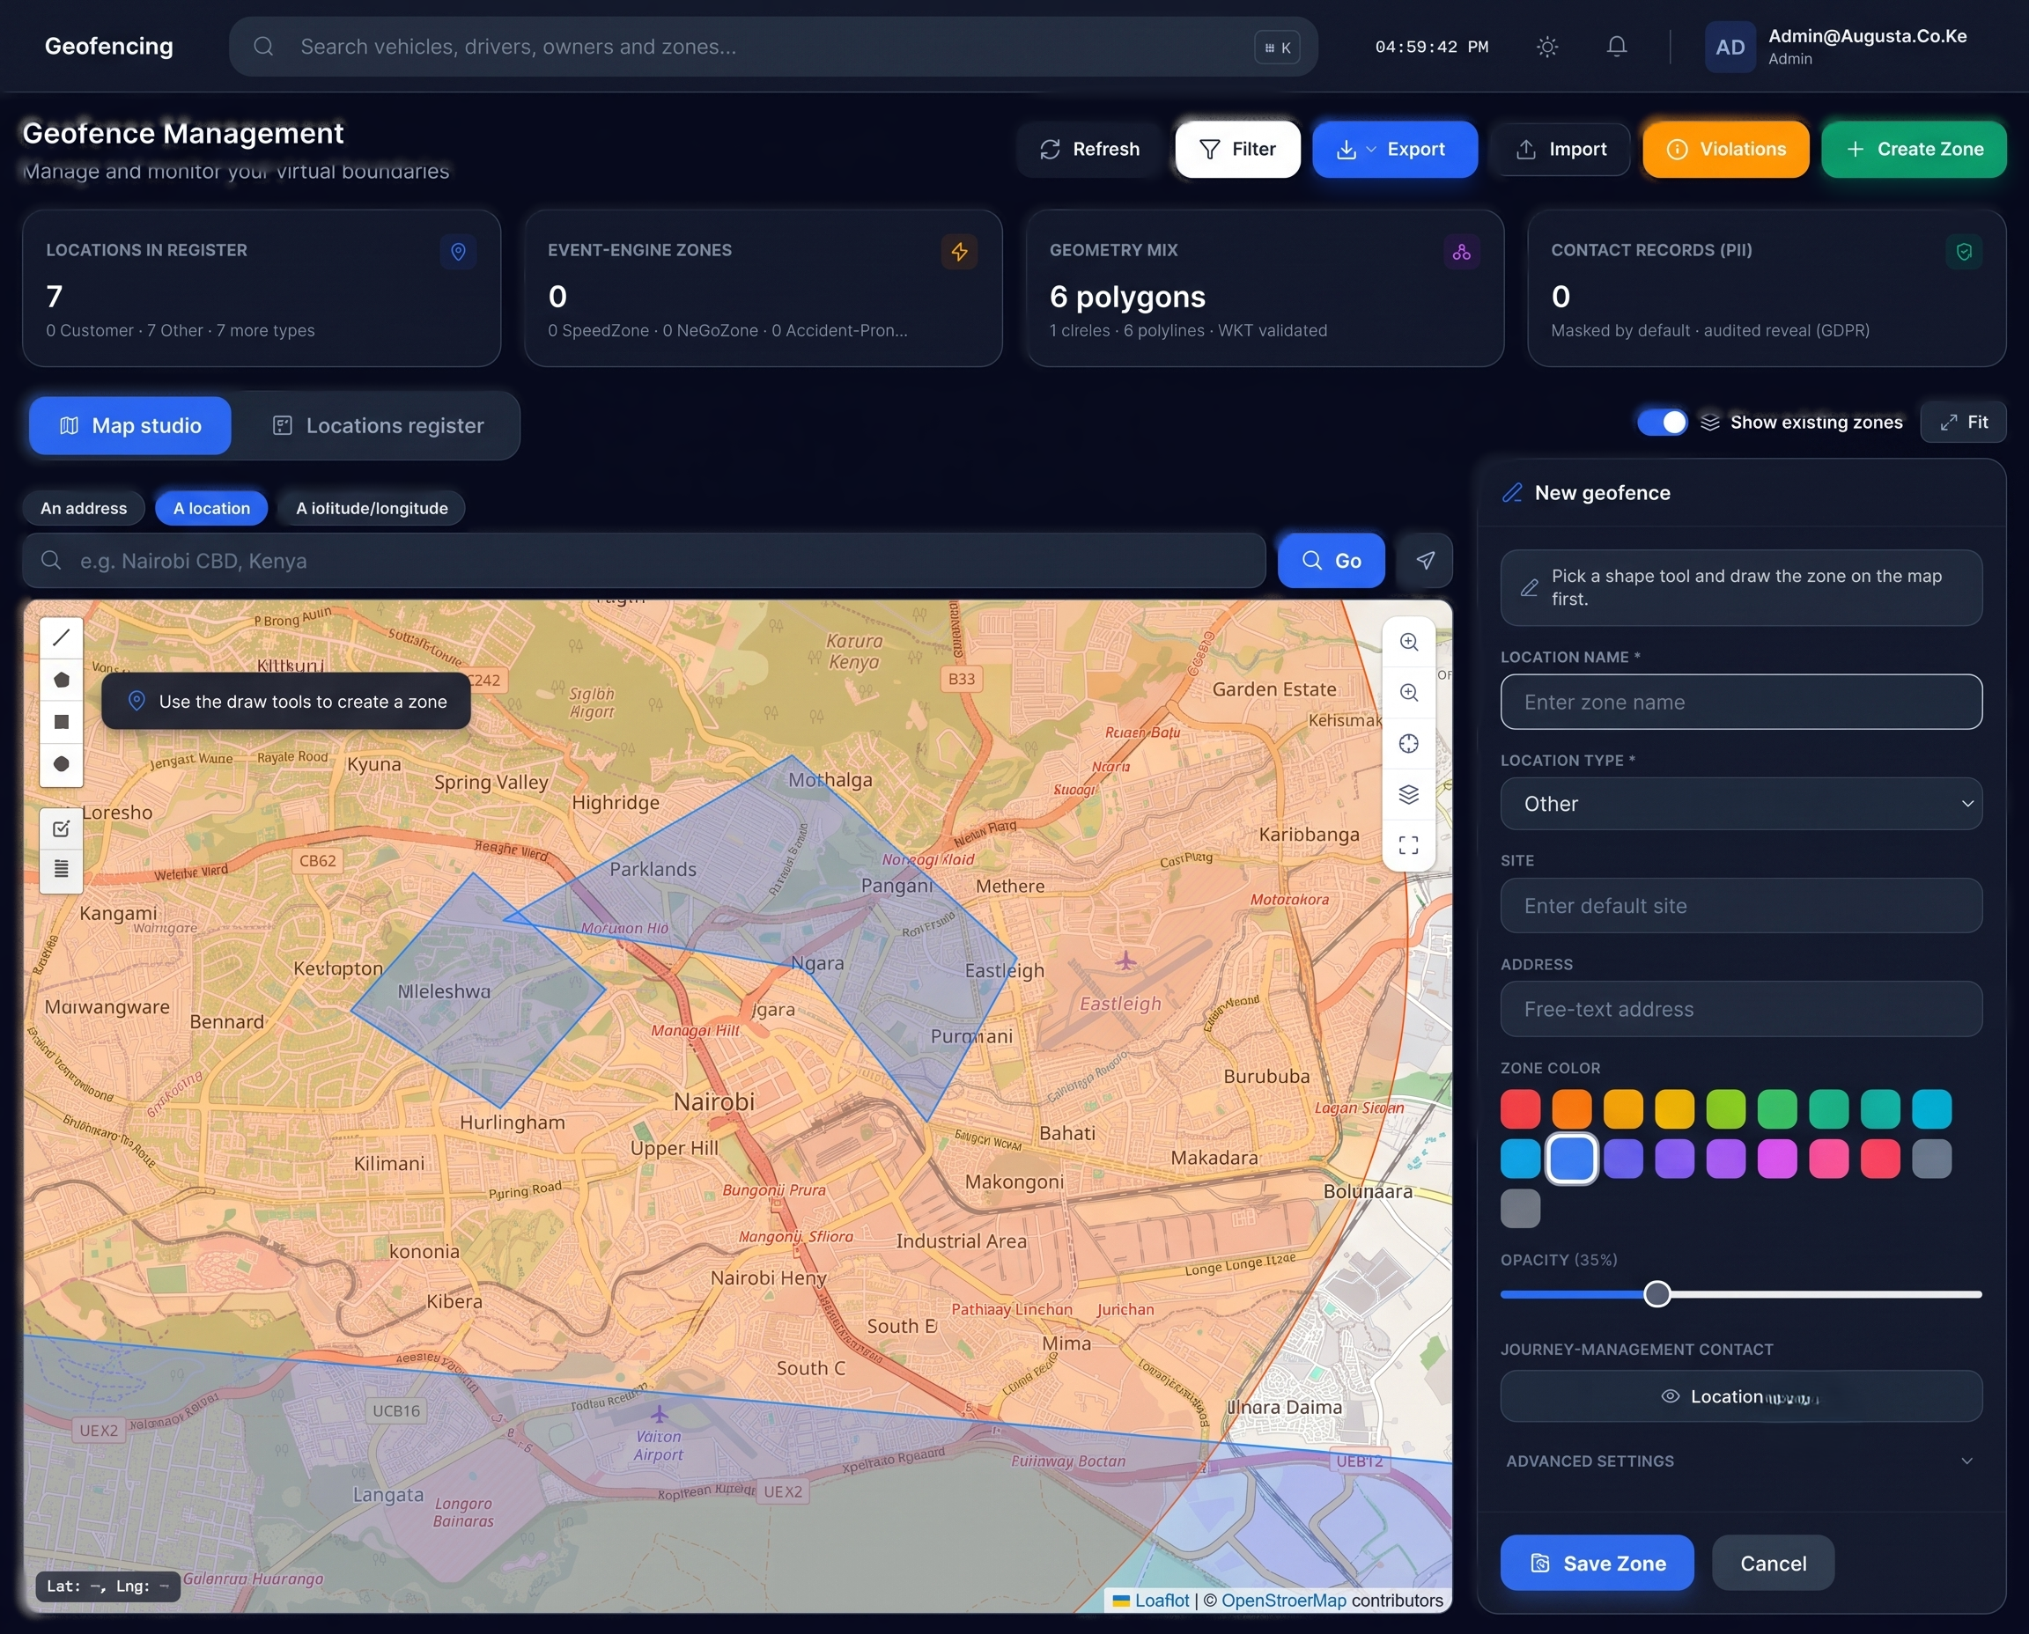Click the green Create Zone button
This screenshot has height=1634, width=2029.
click(1915, 149)
